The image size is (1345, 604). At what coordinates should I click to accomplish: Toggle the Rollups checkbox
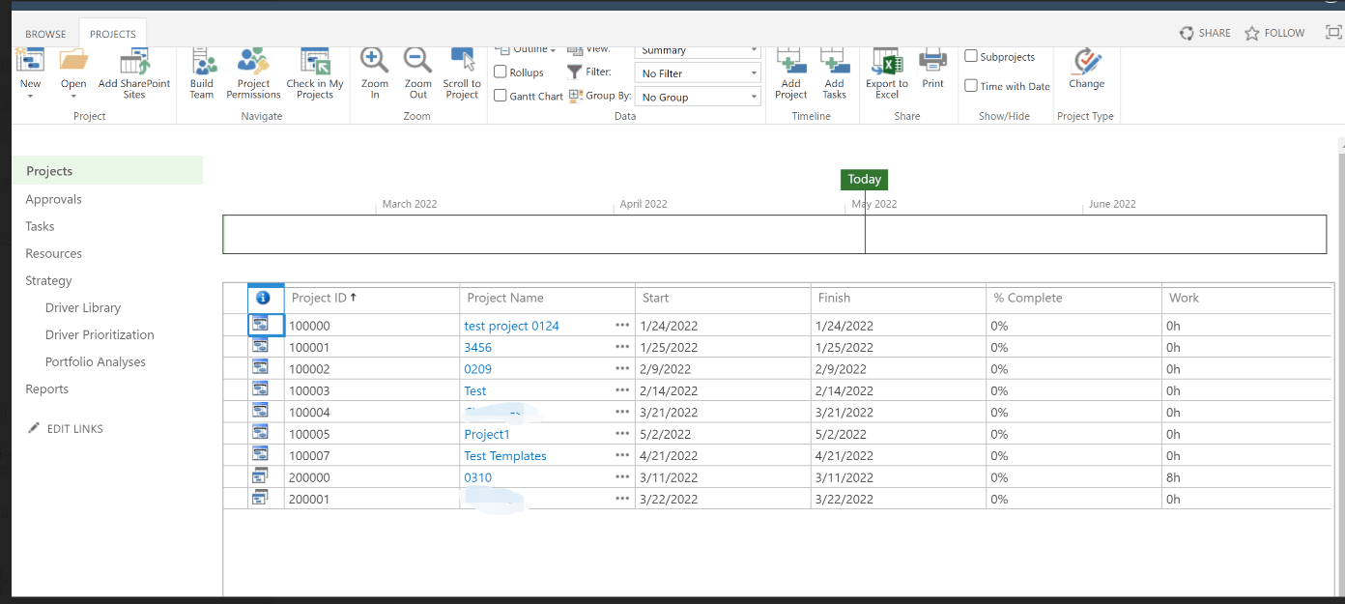(501, 72)
